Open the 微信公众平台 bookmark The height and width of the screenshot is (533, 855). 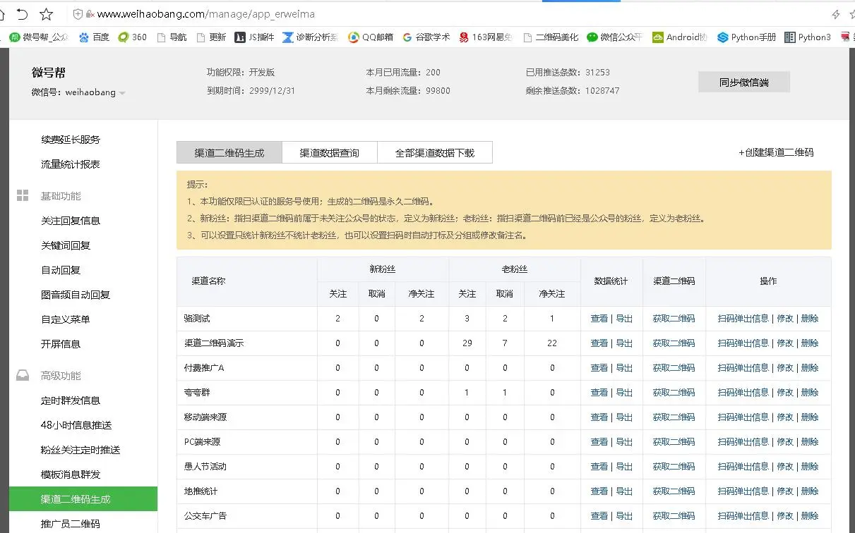coord(615,37)
